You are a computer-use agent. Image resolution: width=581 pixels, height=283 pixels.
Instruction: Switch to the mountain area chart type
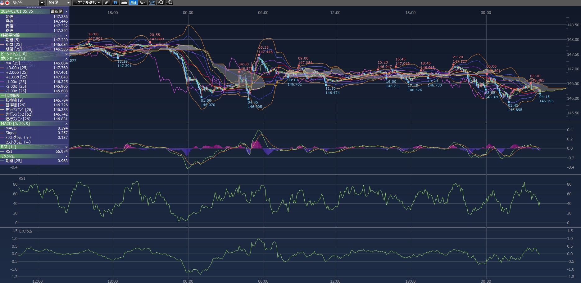124,2
